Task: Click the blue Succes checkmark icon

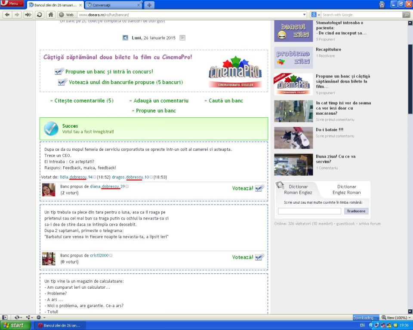Action: coord(51,128)
